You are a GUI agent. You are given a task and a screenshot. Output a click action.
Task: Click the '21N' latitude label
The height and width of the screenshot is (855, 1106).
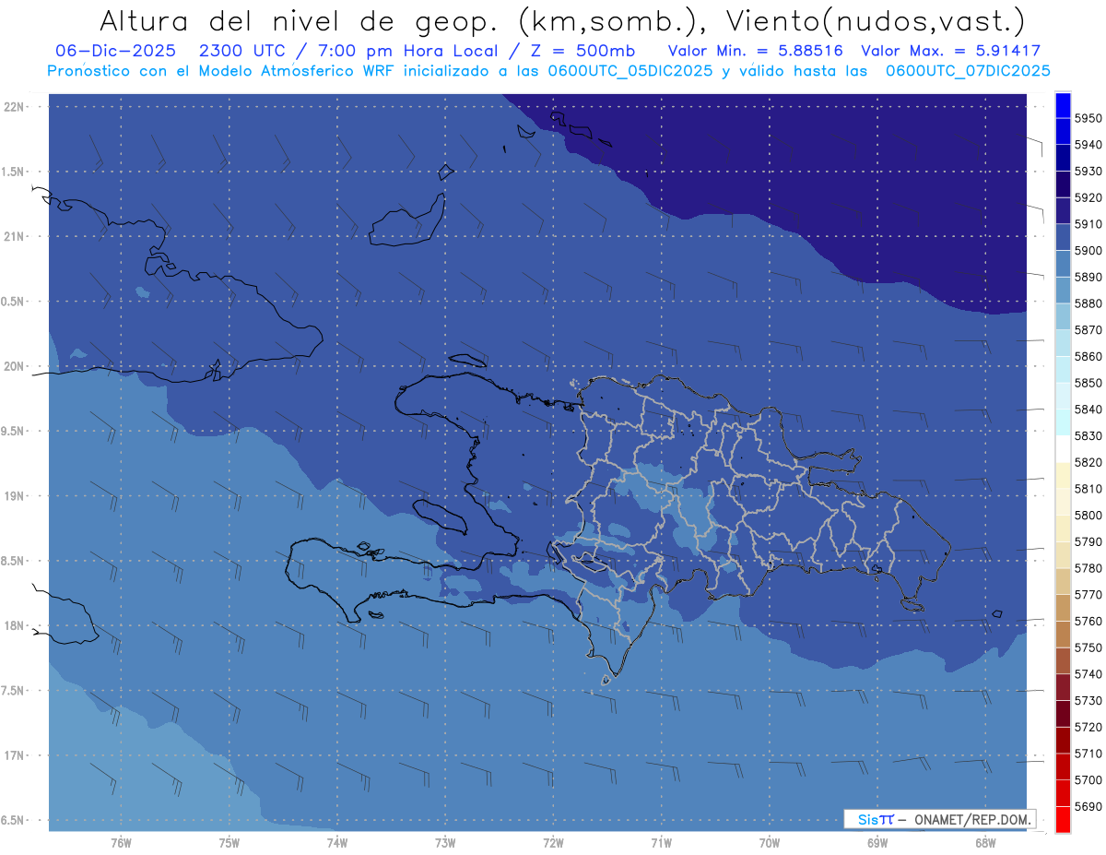click(x=13, y=237)
